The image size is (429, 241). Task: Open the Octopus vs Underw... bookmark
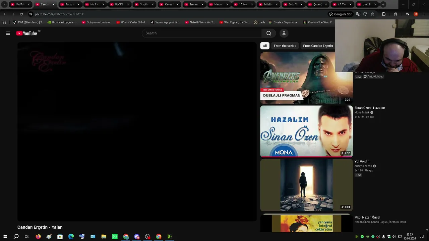(x=97, y=22)
